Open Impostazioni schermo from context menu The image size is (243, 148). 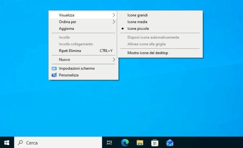[83, 69]
